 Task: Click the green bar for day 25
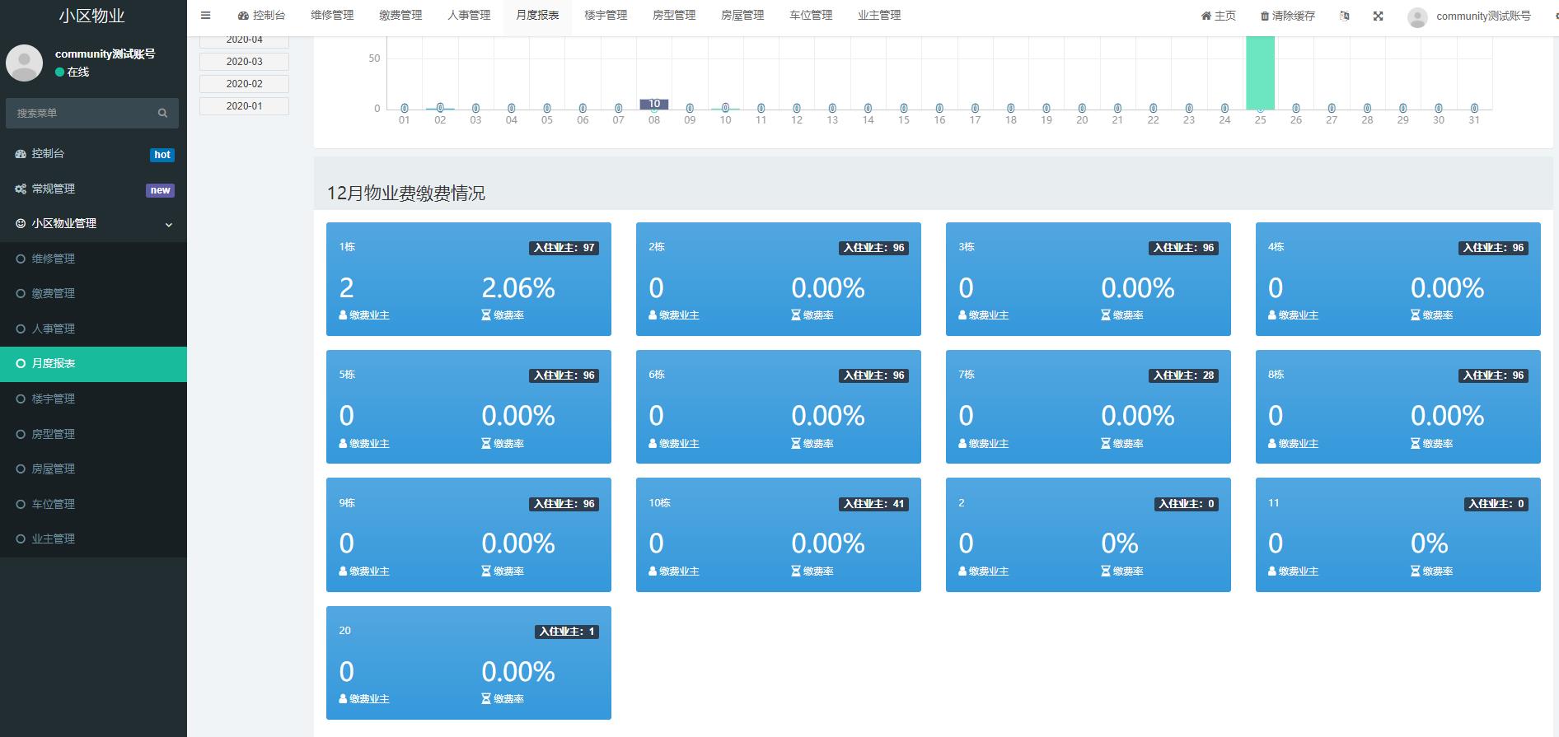[x=1260, y=74]
